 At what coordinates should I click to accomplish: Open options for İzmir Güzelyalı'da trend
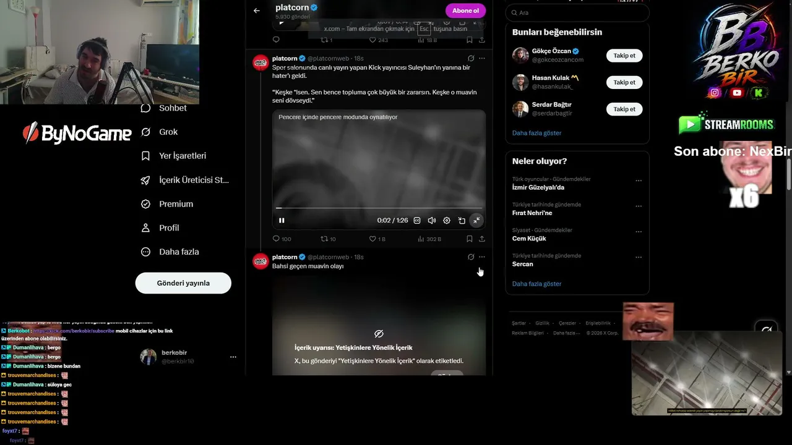(639, 181)
